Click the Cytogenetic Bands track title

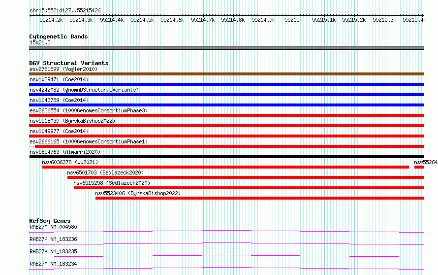(59, 36)
